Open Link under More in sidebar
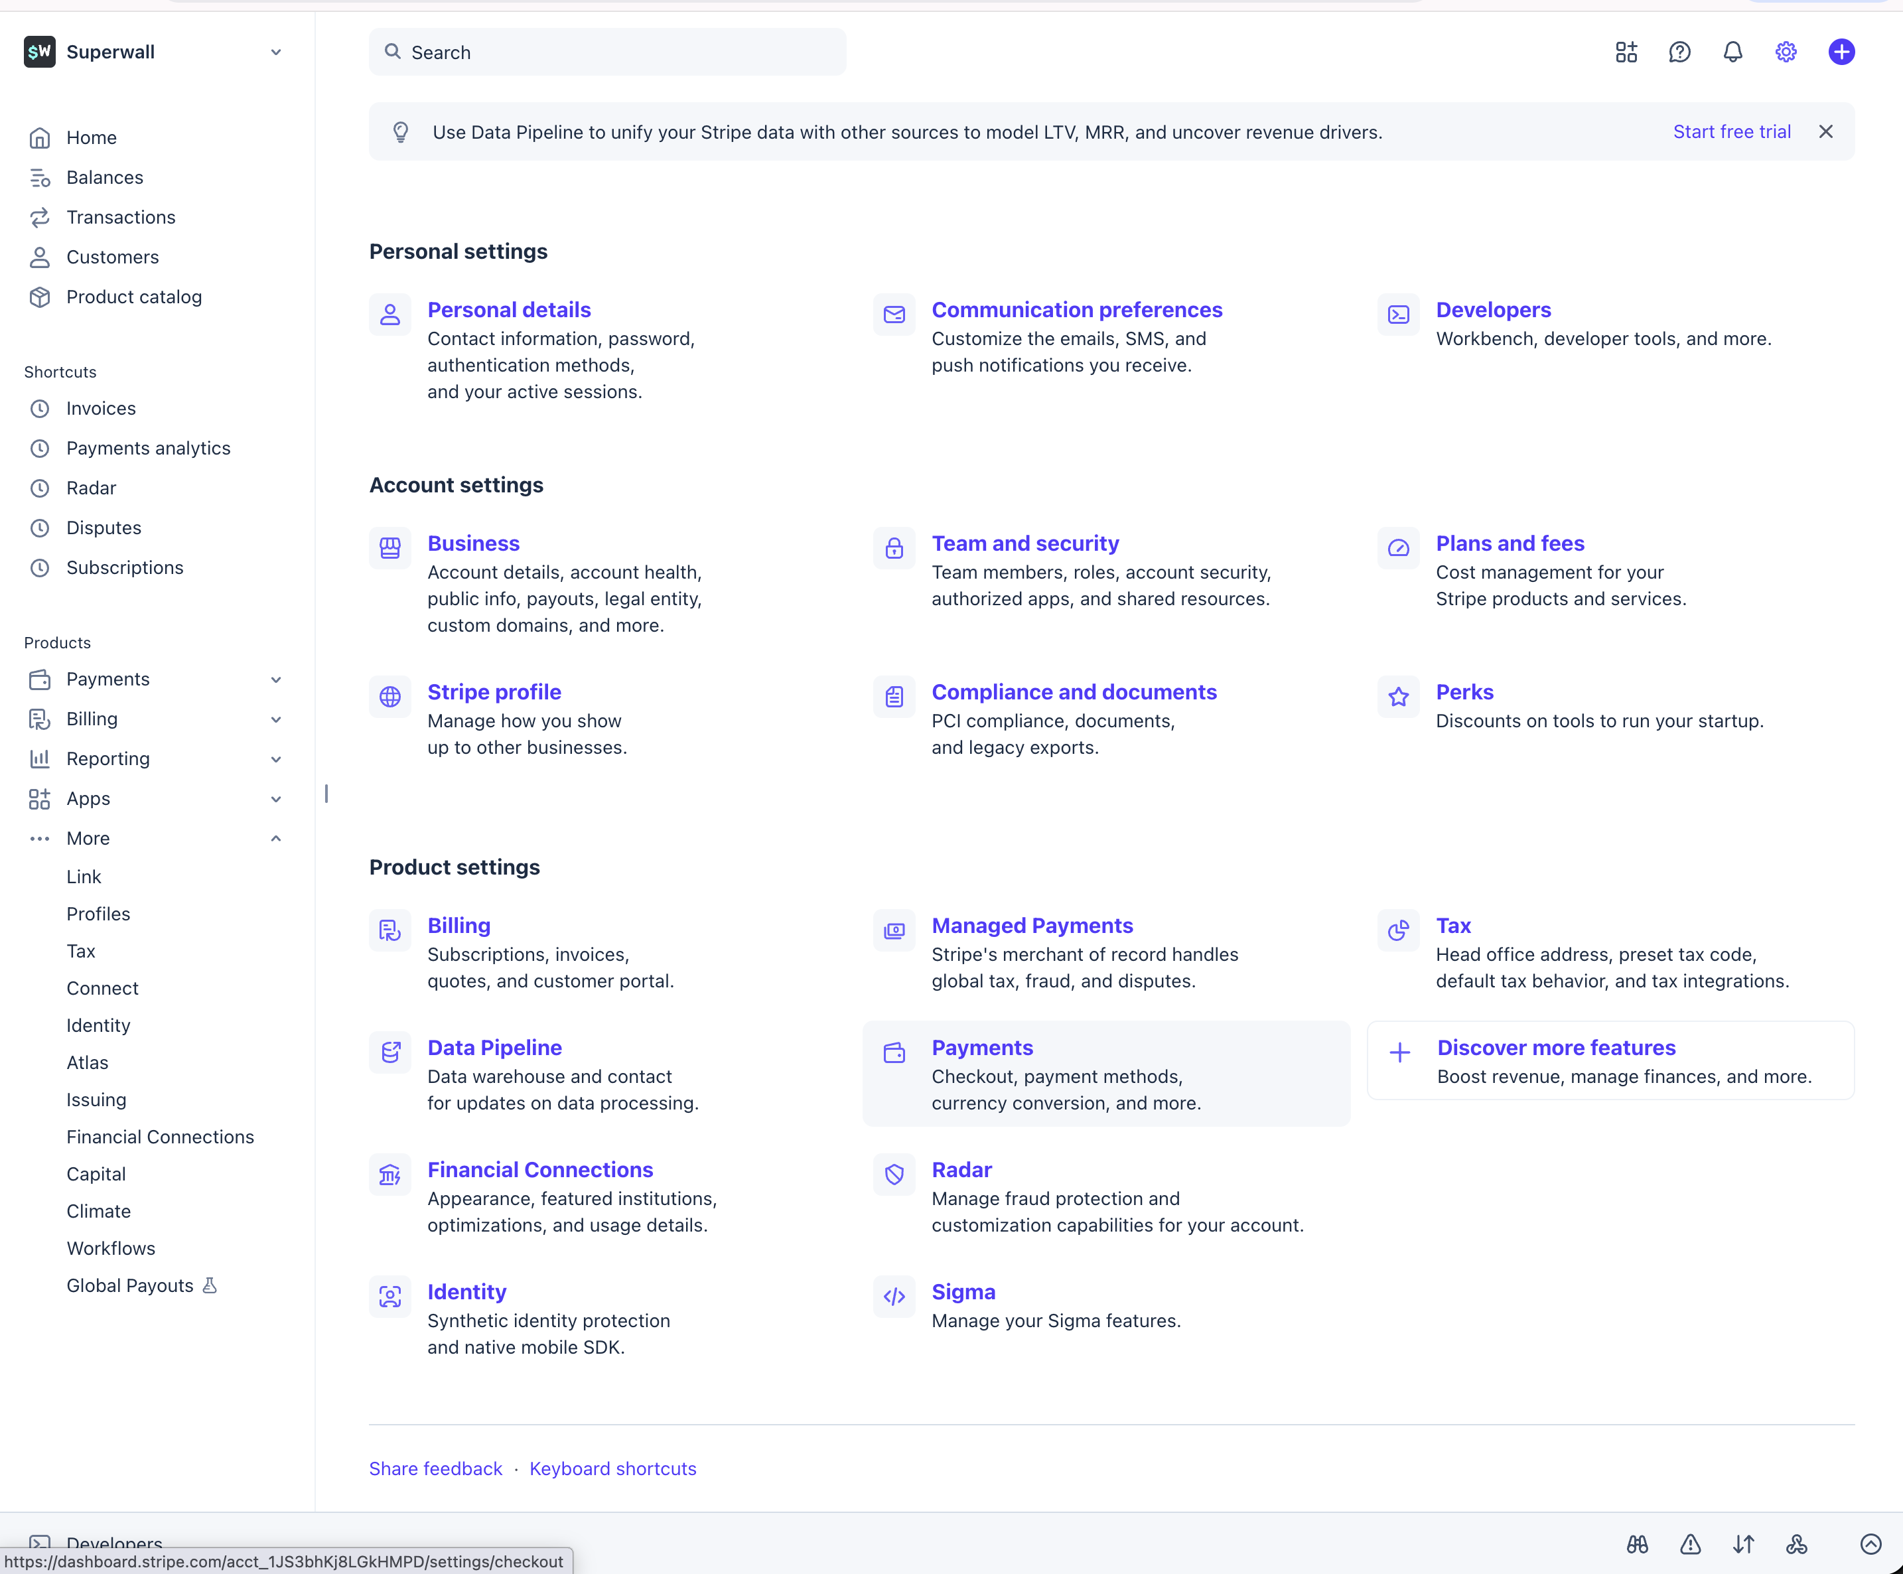Image resolution: width=1903 pixels, height=1574 pixels. [x=84, y=877]
